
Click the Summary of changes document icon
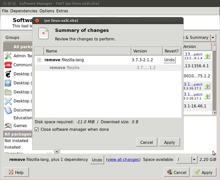click(43, 34)
